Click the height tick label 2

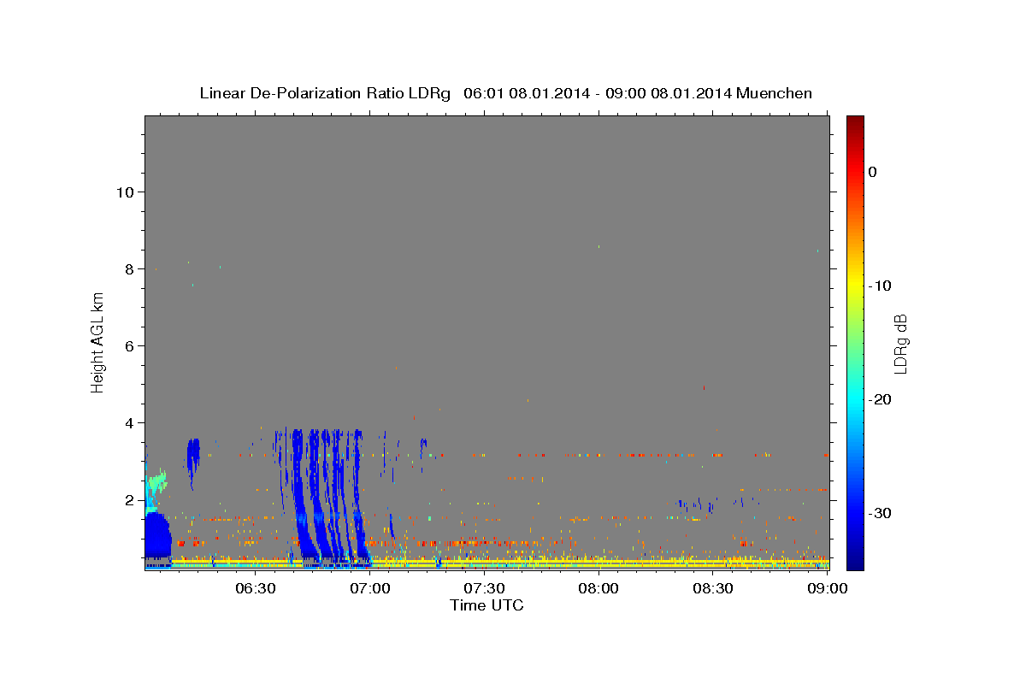tap(128, 499)
